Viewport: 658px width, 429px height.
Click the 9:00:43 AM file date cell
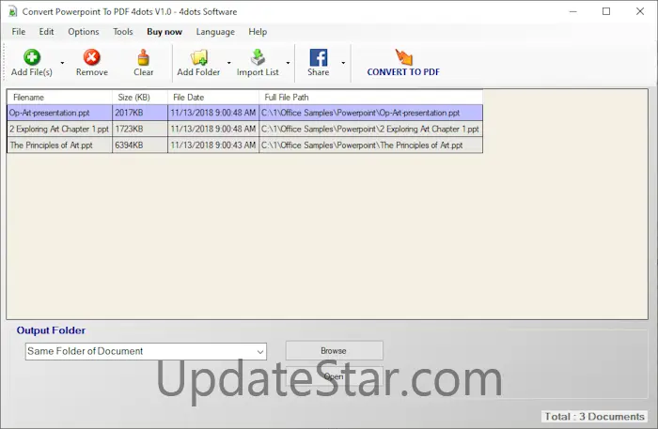pos(213,145)
